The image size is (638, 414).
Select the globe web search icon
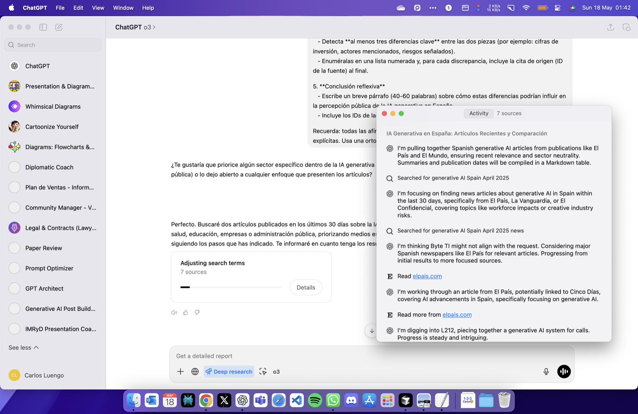195,371
